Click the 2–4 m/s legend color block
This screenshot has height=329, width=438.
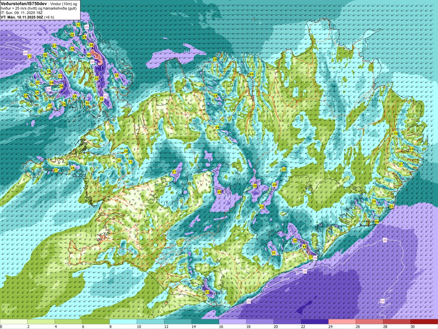[x=41, y=322]
